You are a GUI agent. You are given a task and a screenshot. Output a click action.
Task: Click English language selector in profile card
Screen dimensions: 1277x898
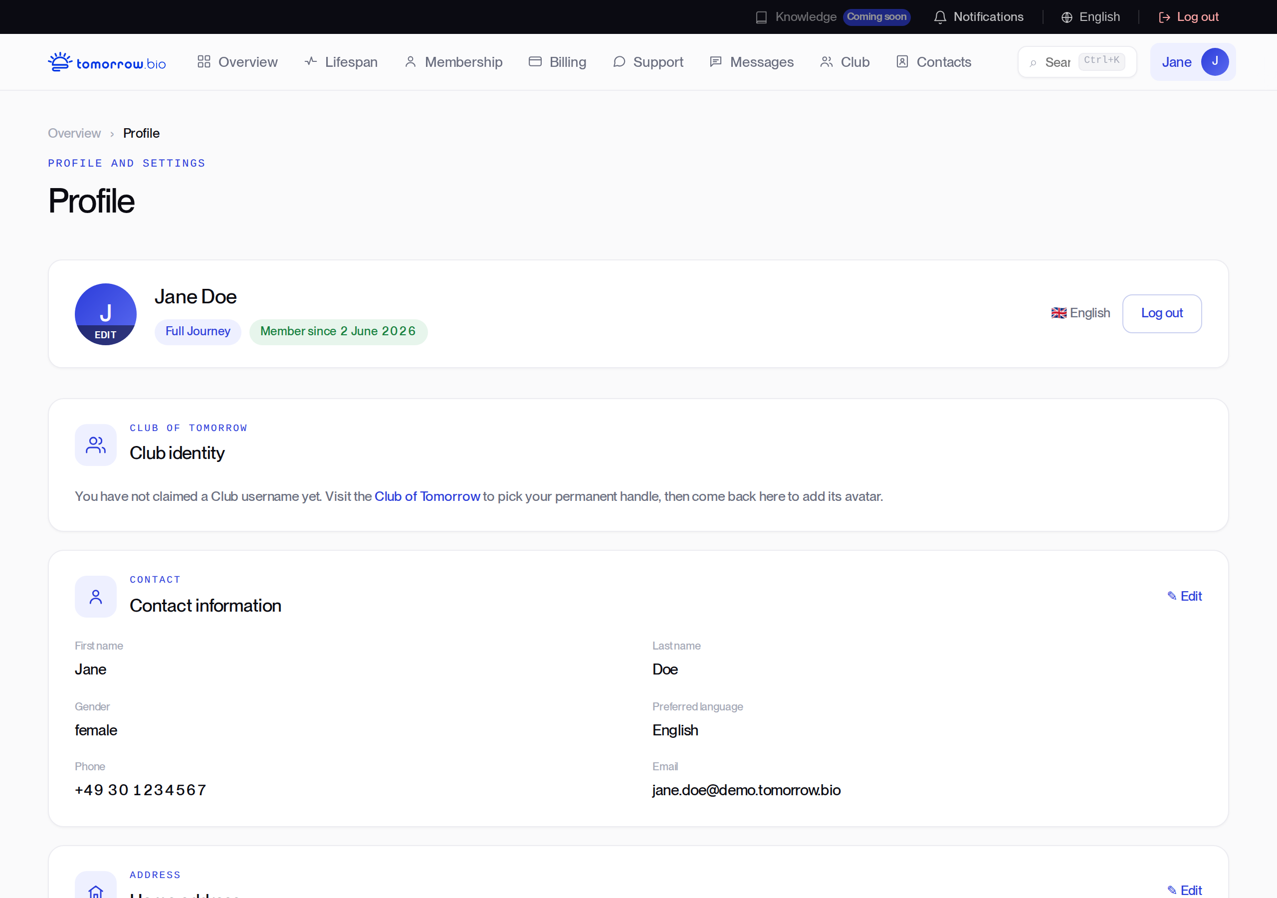pos(1080,313)
